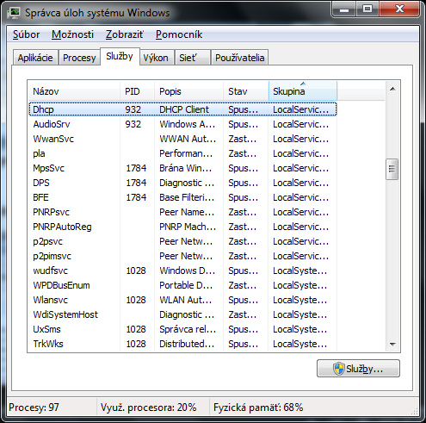Image resolution: width=426 pixels, height=423 pixels.
Task: Select the WPDBusEnum service row
Action: 182,285
